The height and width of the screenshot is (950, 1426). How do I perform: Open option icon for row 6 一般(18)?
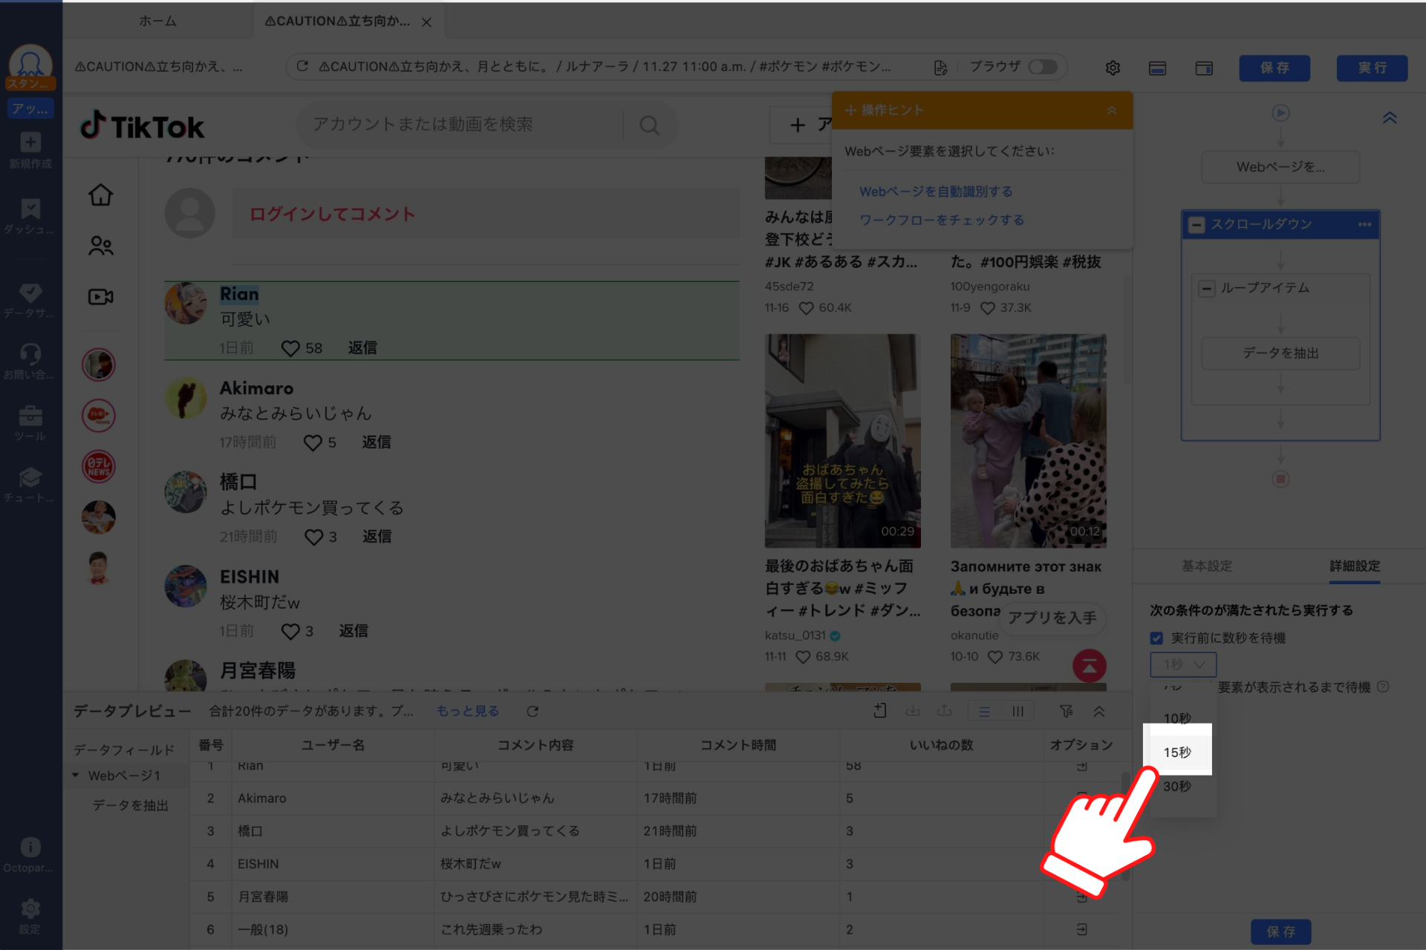1081,929
